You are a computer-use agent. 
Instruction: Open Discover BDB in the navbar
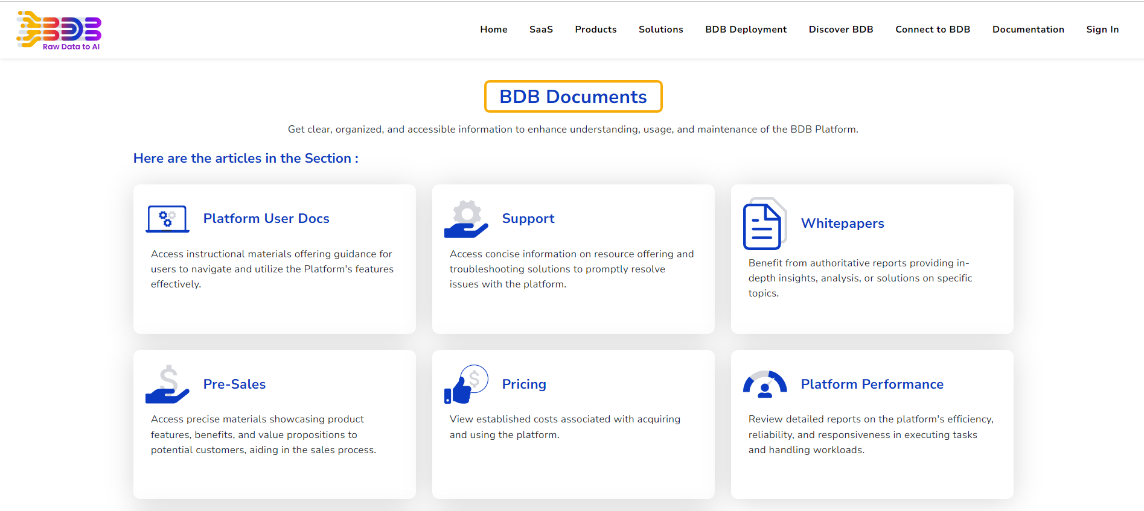point(840,30)
